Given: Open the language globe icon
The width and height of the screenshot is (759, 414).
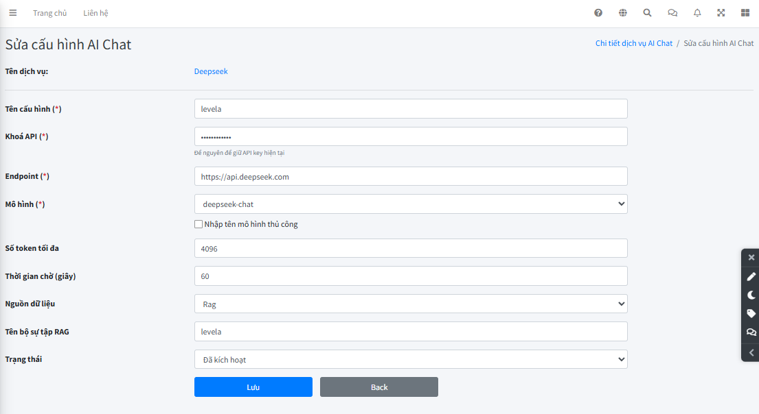Looking at the screenshot, I should pyautogui.click(x=623, y=13).
